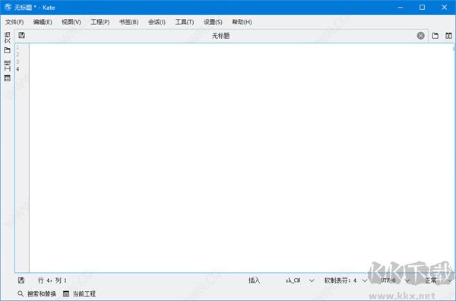Click line number 1 in the gutter
Screen dimensions: 456x301
click(x=17, y=47)
